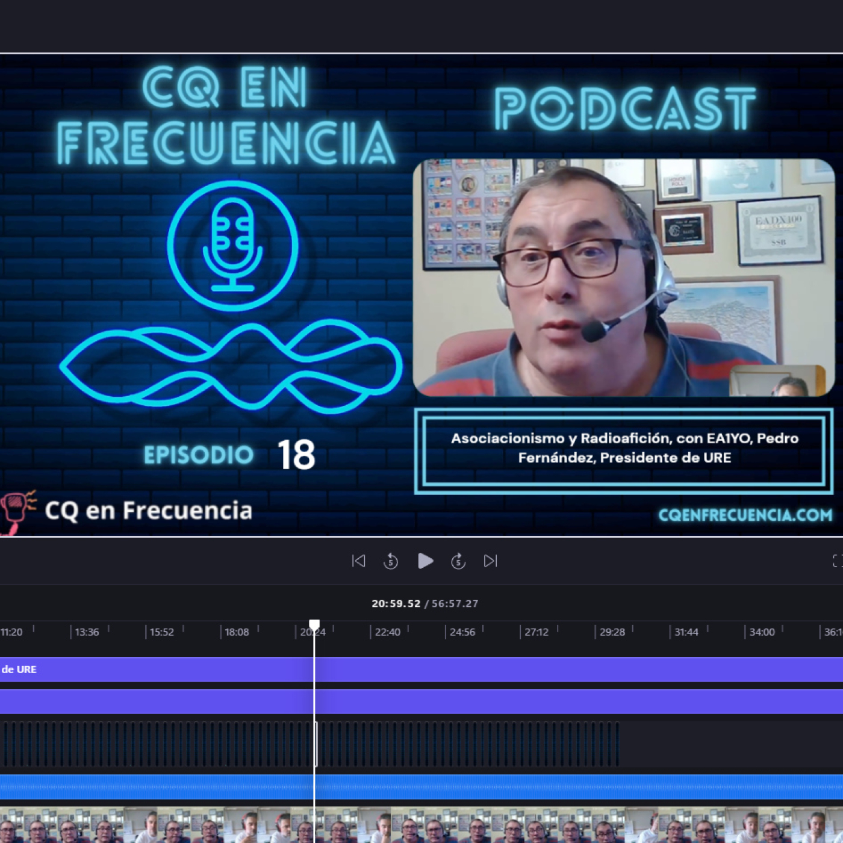
Task: Click the 24:56 ruler tick label
Action: click(x=462, y=632)
